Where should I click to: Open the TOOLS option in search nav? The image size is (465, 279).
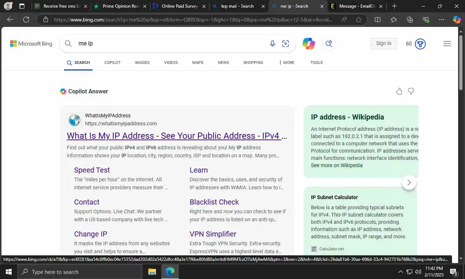316,62
